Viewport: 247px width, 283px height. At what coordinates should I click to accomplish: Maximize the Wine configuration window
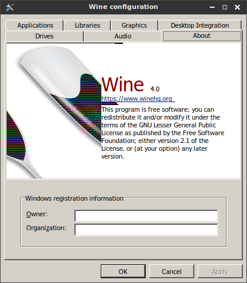225,7
